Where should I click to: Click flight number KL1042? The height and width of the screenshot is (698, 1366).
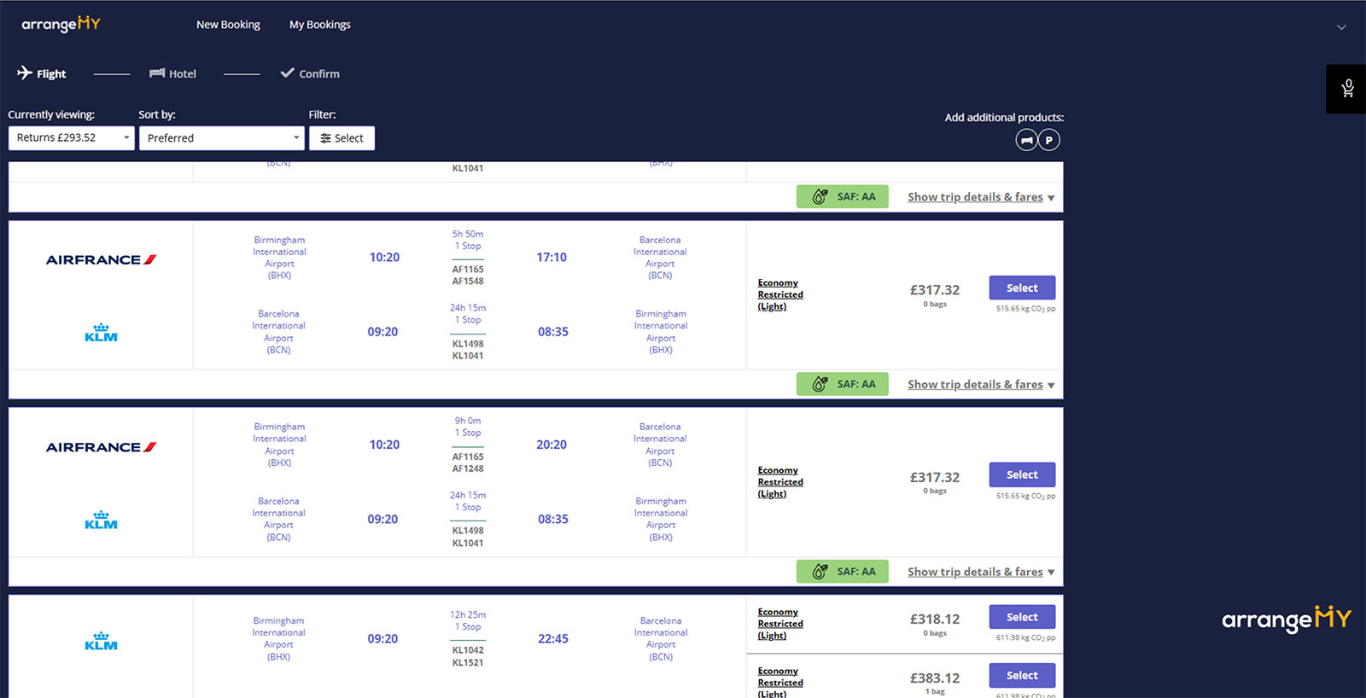[468, 650]
